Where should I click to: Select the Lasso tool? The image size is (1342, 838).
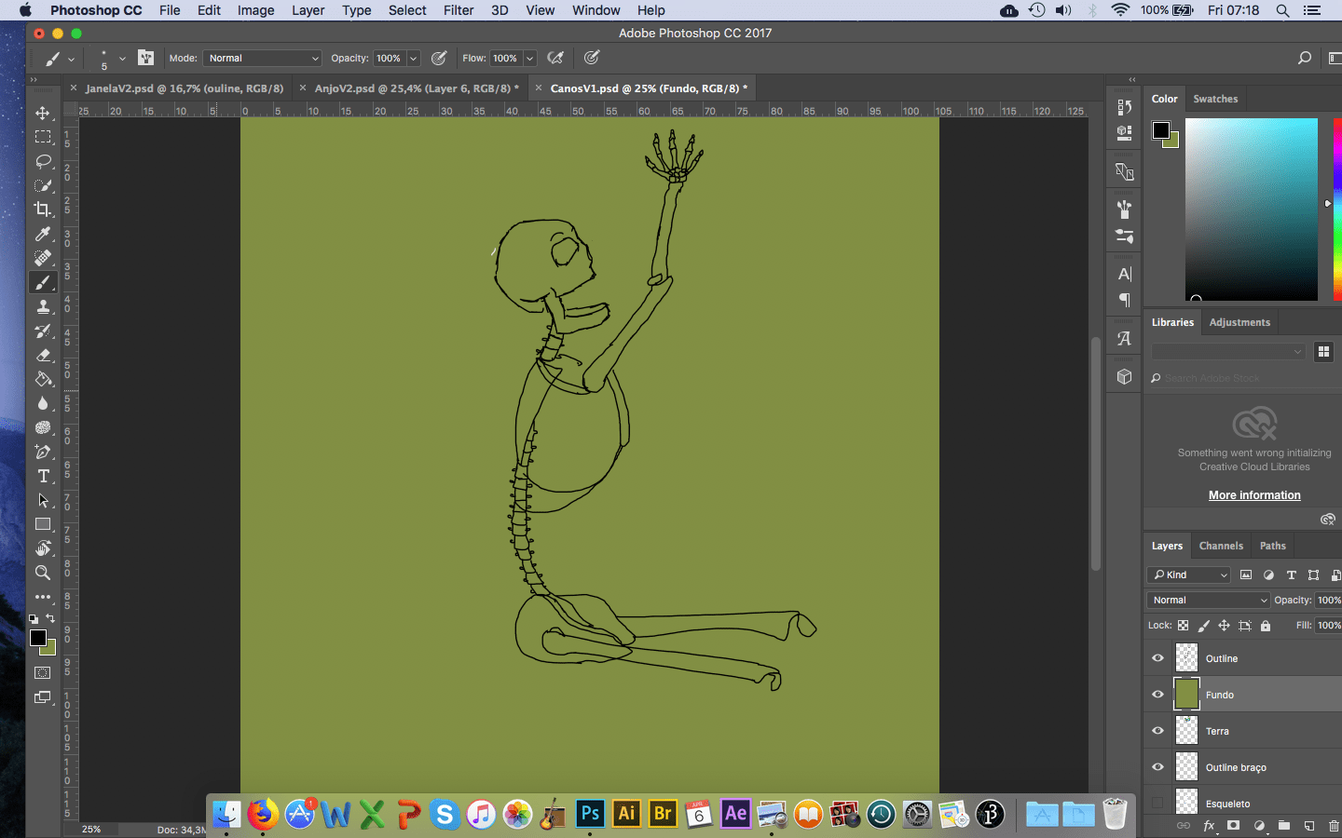(x=43, y=161)
